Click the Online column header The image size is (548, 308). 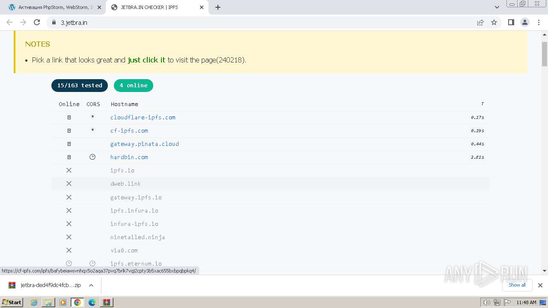point(69,104)
